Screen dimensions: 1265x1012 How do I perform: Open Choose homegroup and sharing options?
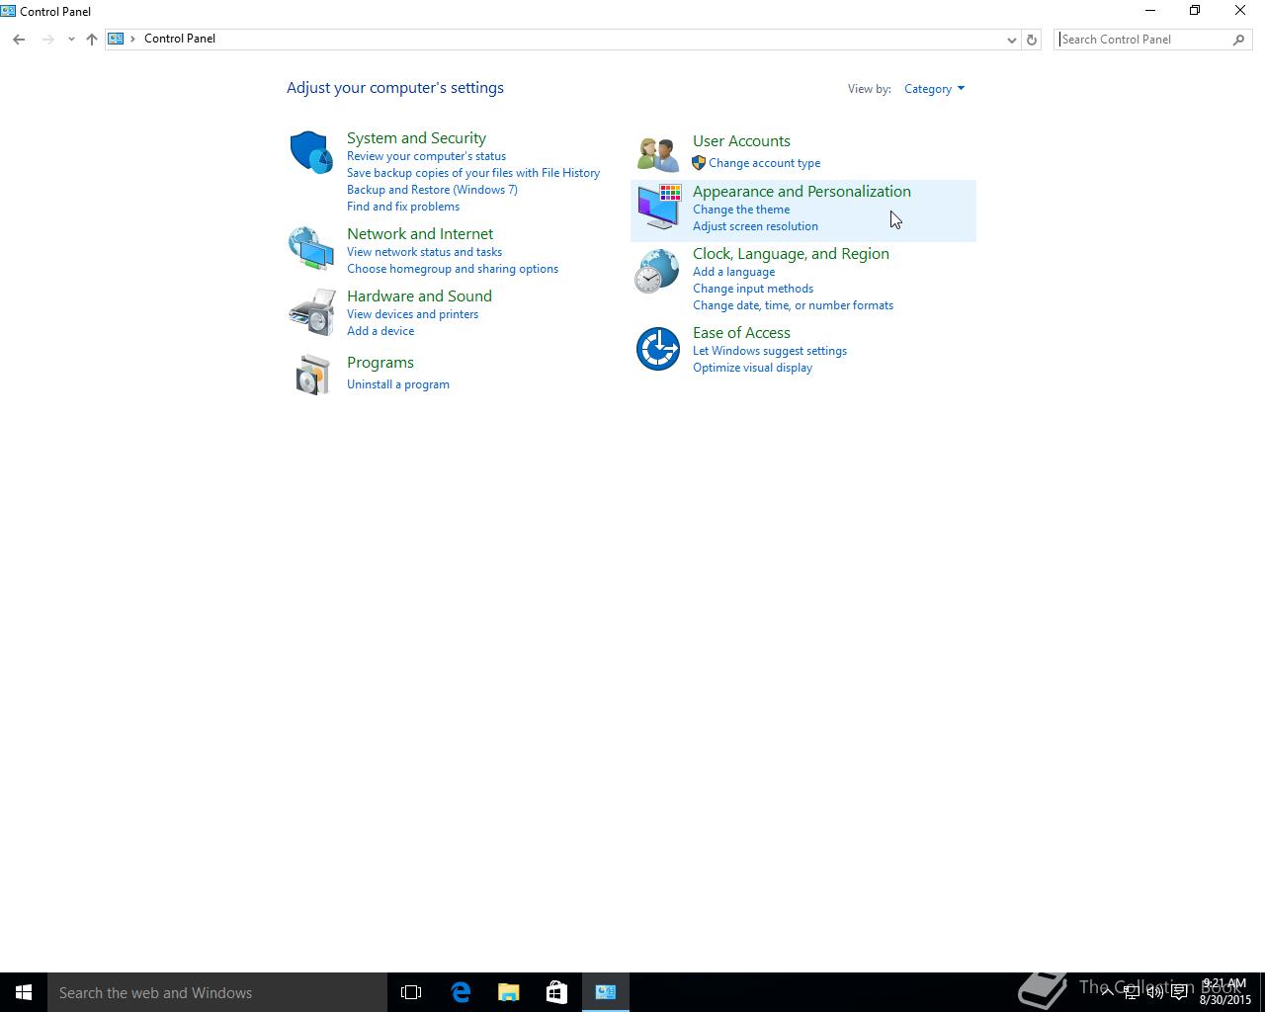453,269
